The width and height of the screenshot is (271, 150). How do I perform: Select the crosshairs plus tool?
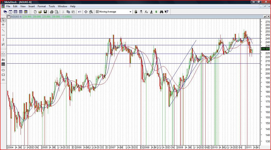(x=3, y=25)
